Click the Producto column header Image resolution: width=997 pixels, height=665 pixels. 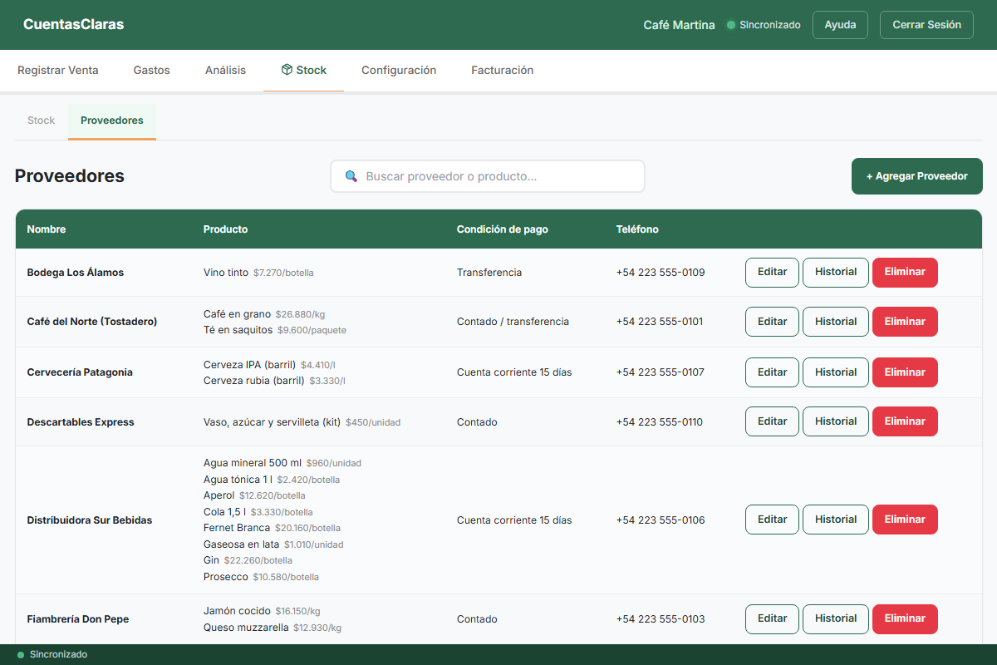click(x=225, y=229)
